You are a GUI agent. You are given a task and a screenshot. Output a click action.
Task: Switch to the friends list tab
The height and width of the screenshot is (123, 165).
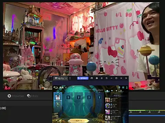coord(107,91)
